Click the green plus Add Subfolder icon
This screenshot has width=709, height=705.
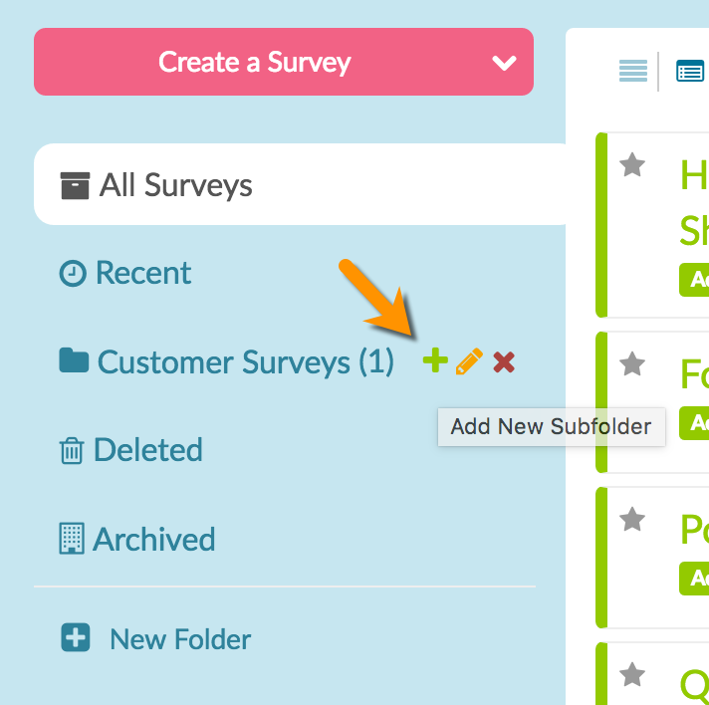click(435, 361)
